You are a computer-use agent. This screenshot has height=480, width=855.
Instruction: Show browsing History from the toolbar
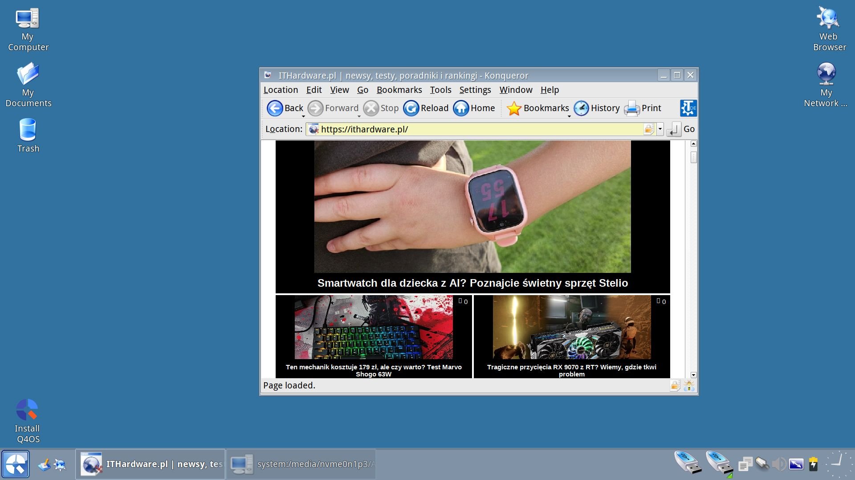tap(596, 108)
